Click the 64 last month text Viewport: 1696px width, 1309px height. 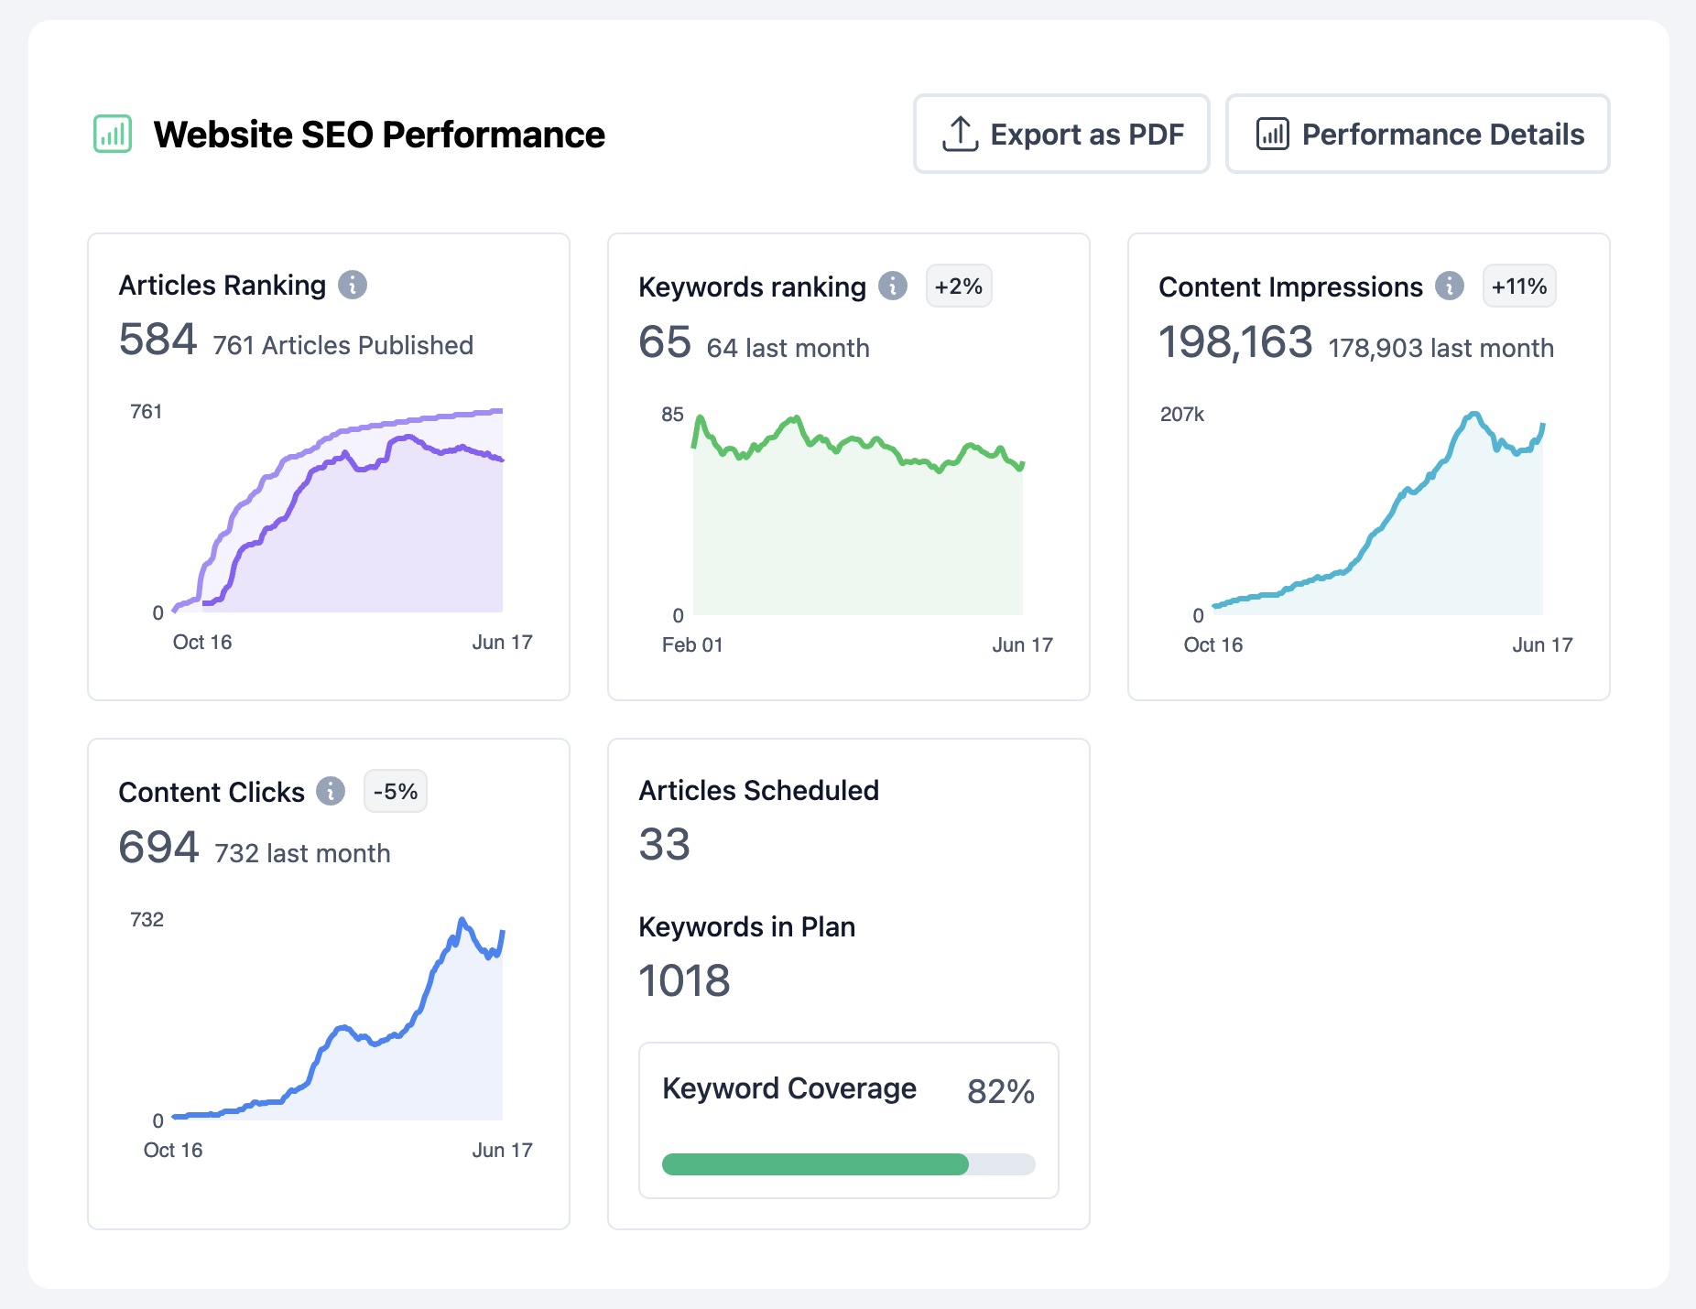(788, 348)
